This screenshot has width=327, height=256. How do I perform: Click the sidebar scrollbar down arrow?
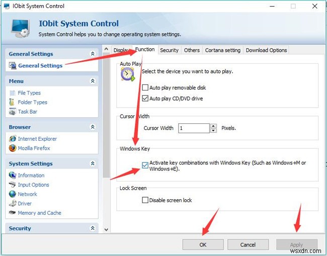[106, 229]
